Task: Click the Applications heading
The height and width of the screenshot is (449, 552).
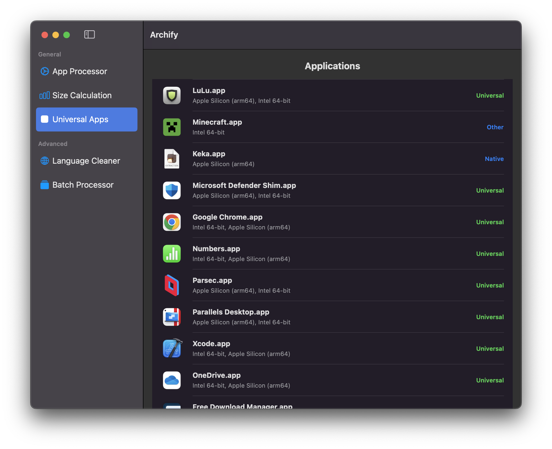Action: point(332,66)
